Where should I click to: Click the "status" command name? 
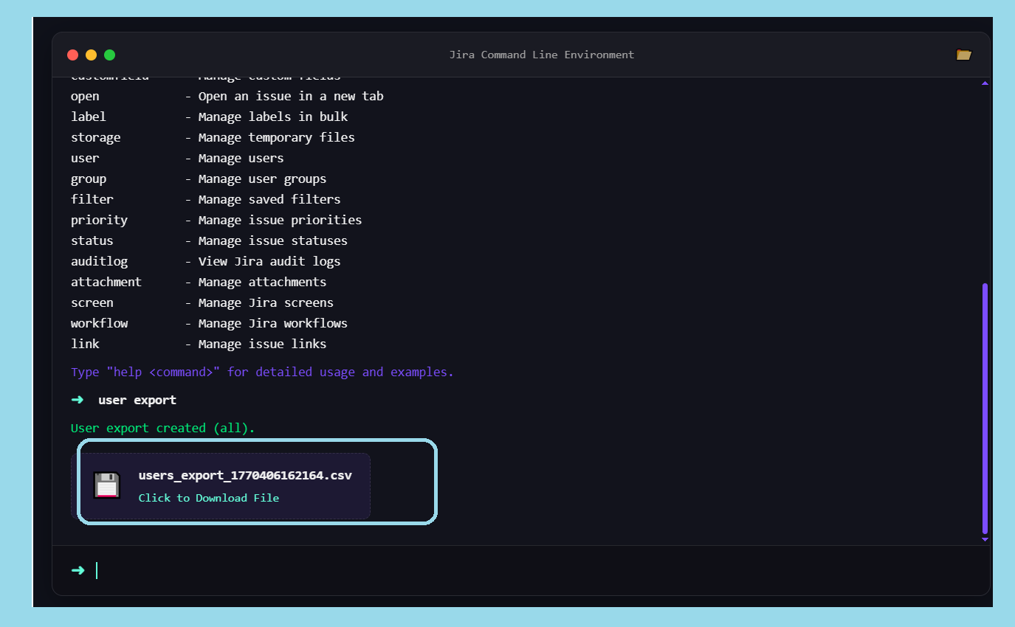[x=92, y=240]
